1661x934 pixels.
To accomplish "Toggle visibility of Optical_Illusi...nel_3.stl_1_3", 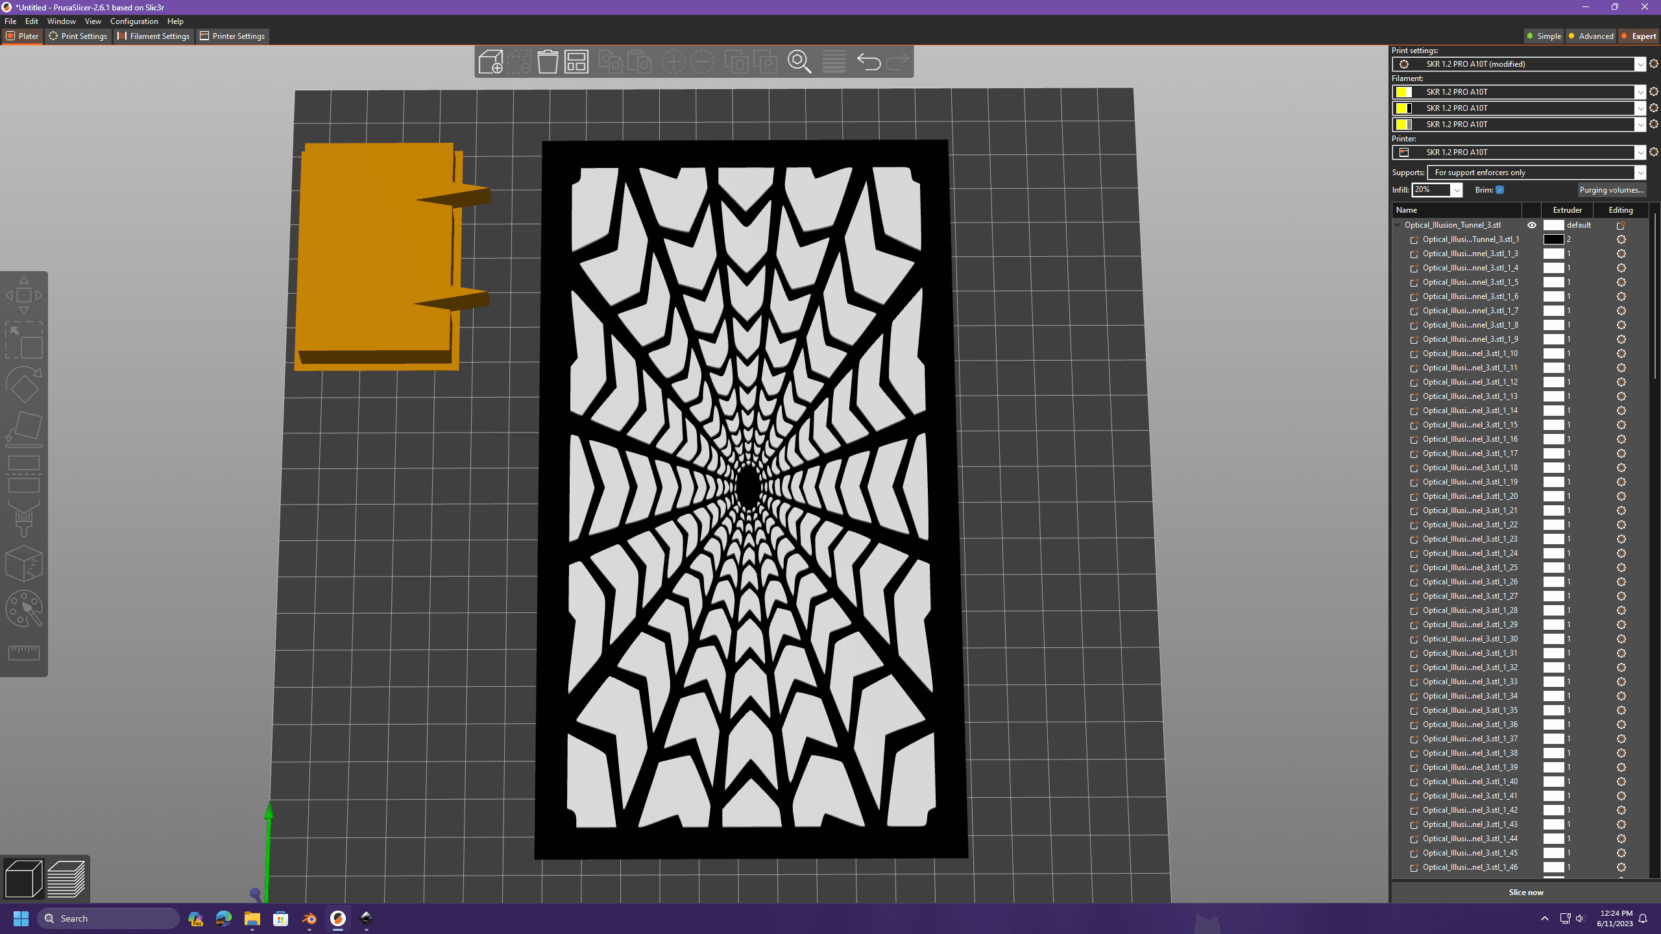I will tap(1532, 253).
